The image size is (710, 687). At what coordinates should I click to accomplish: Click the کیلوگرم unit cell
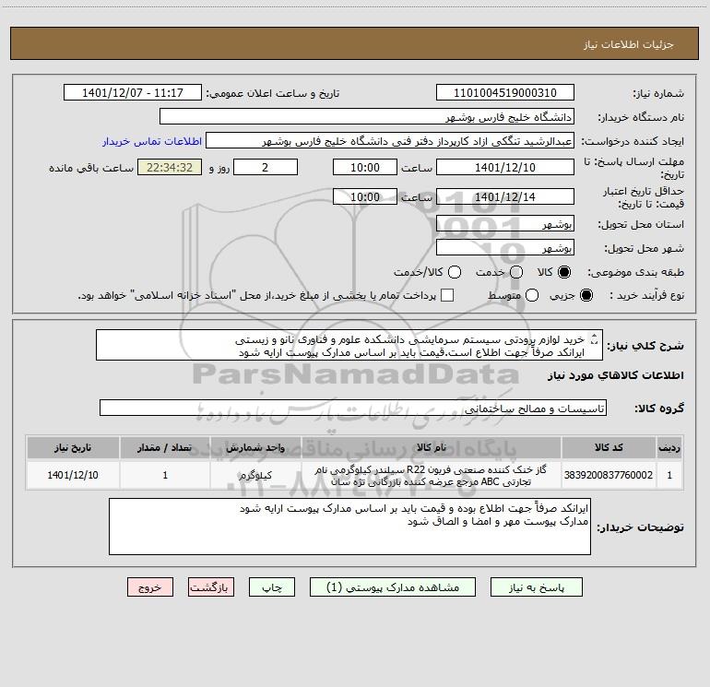(255, 475)
